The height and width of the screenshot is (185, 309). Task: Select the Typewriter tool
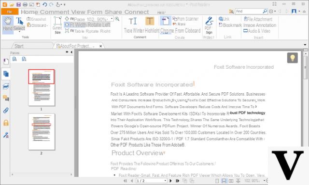click(x=133, y=25)
